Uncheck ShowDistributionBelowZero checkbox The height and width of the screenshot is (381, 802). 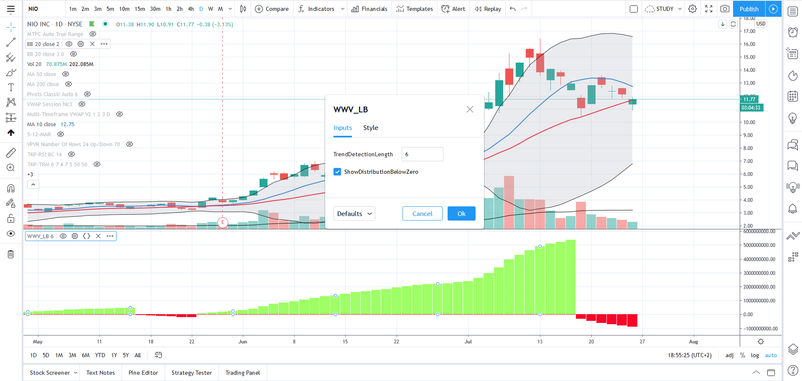[x=337, y=172]
